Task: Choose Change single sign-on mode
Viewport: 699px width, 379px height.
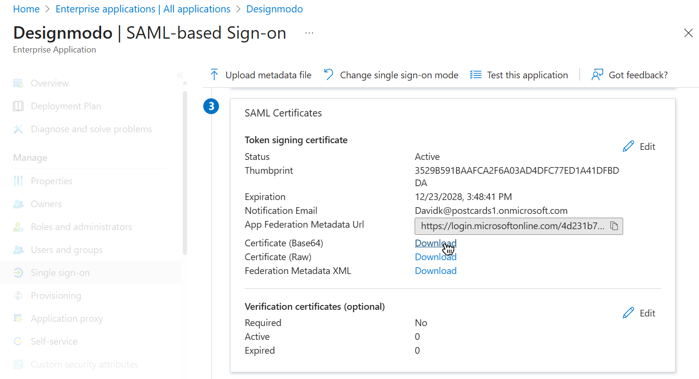Action: (x=391, y=75)
